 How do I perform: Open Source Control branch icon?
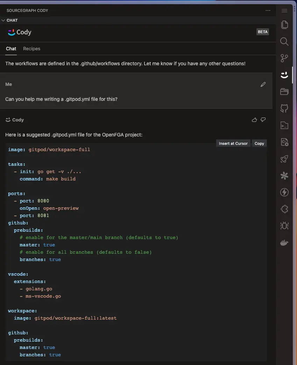[x=284, y=58]
